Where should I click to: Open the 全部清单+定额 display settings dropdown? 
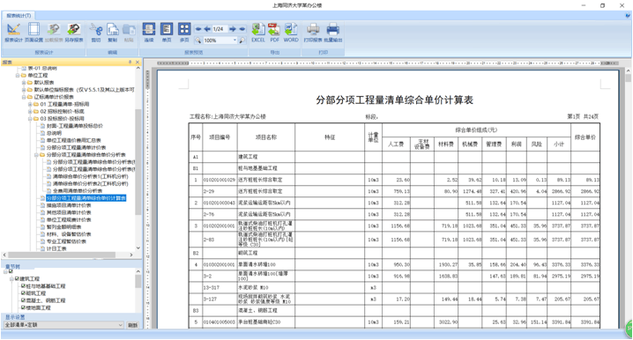pyautogui.click(x=63, y=325)
